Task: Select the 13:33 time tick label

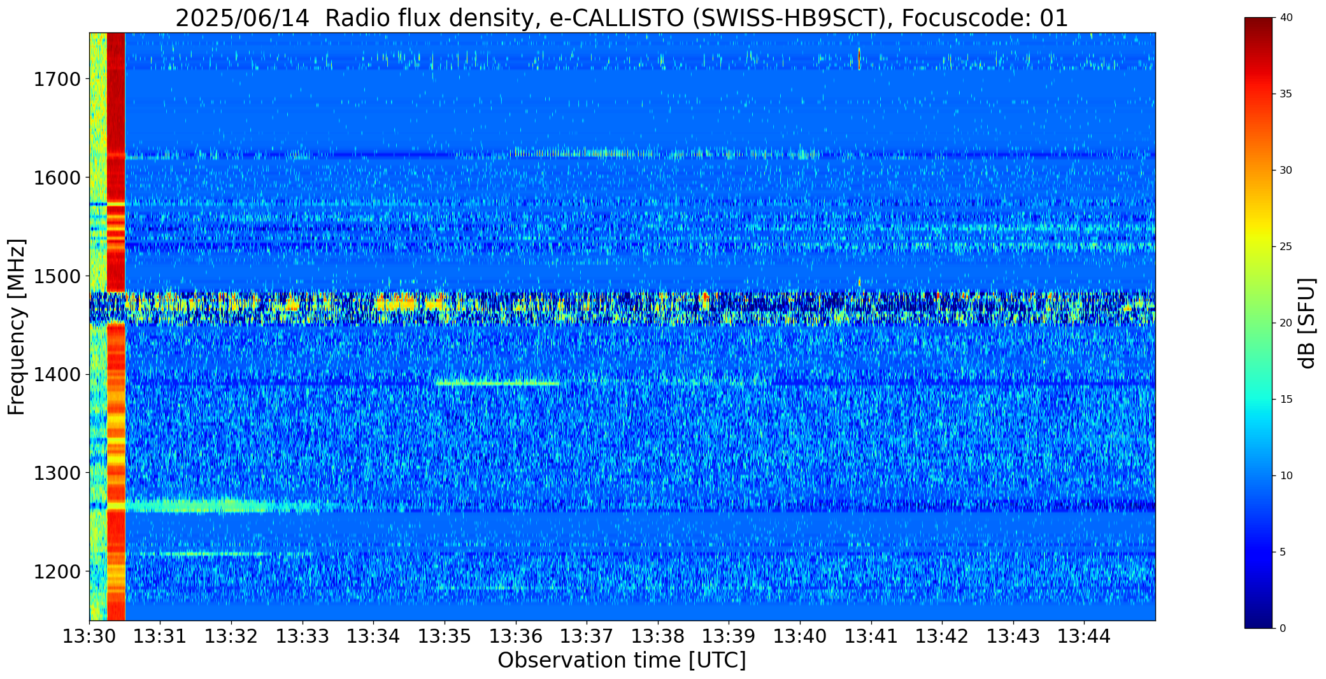Action: 303,636
